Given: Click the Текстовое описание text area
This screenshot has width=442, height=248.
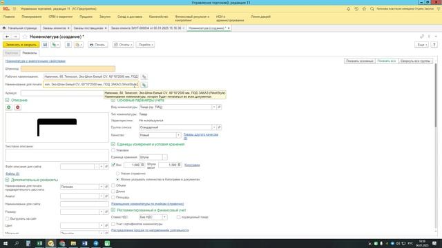Looking at the screenshot, I should pyautogui.click(x=57, y=156).
